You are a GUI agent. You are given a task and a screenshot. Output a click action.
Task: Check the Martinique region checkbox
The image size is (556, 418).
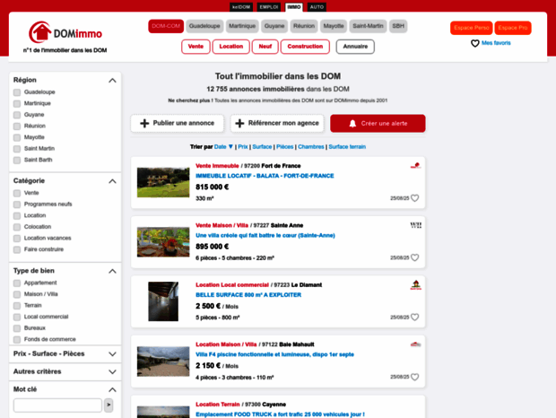[17, 103]
